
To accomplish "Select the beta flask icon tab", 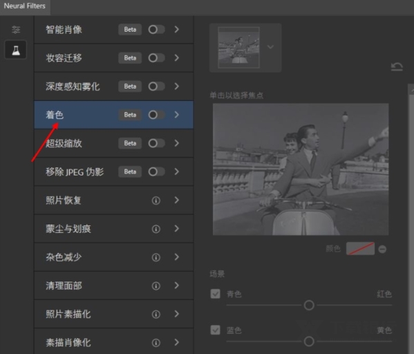I will 16,50.
